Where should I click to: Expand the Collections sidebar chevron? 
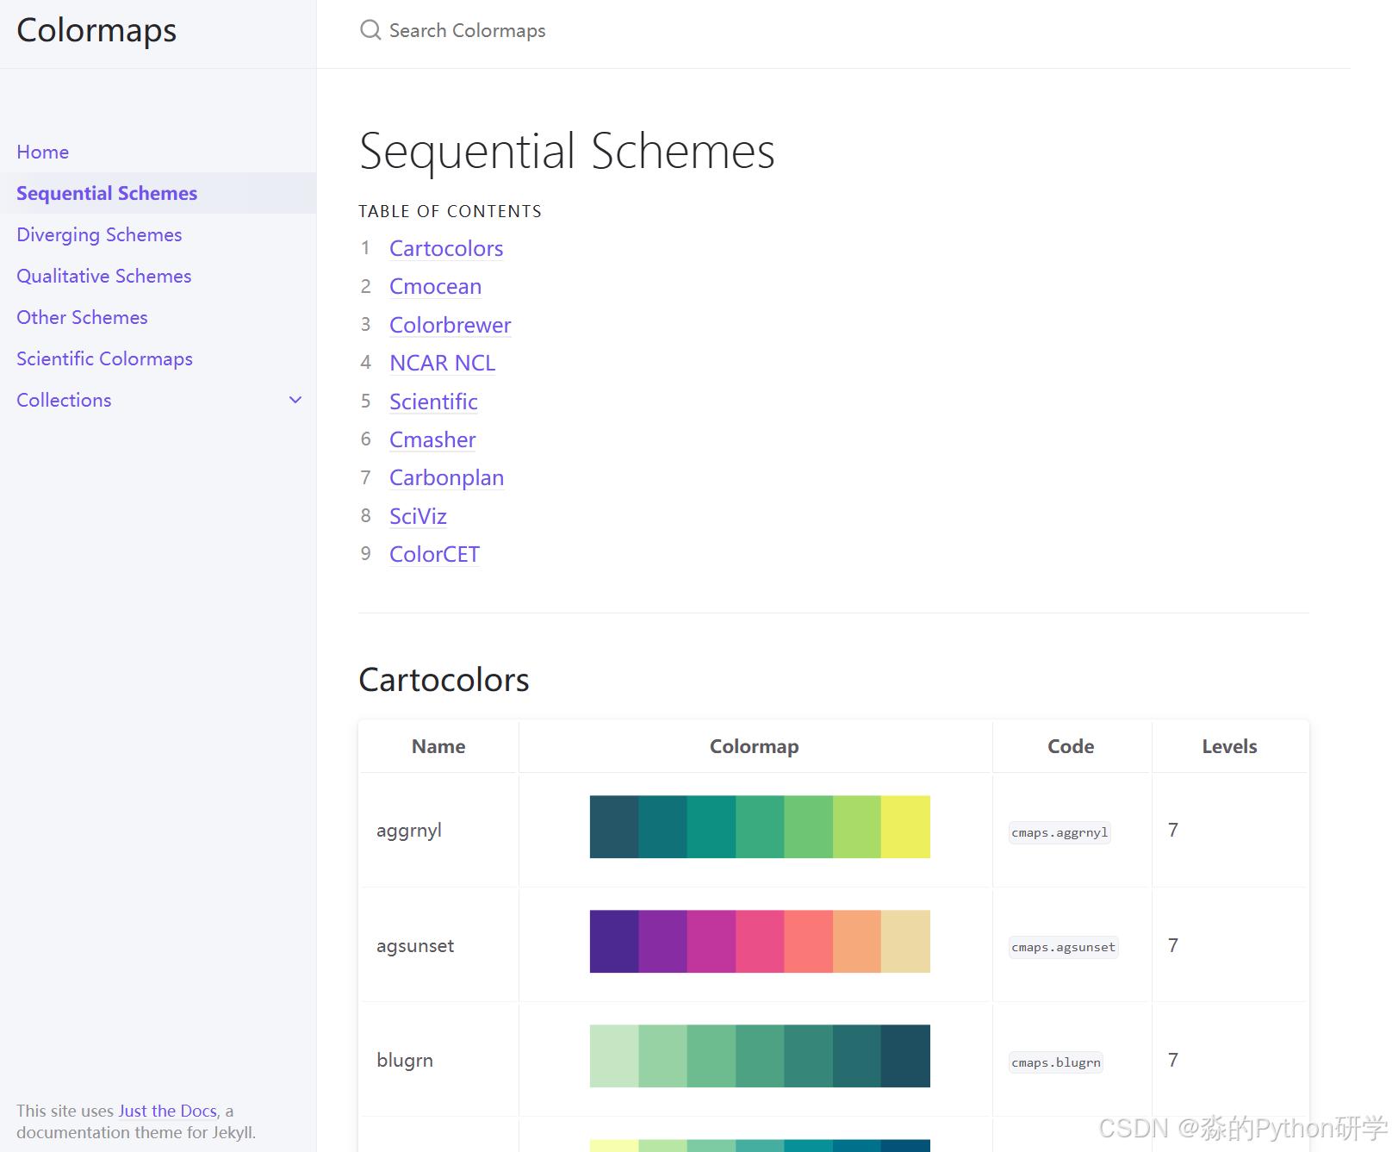pos(295,400)
